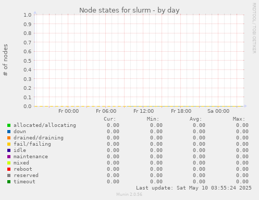Click the 'Fr 12:00' x-axis label
Screen dimensions: 259x200
143,111
